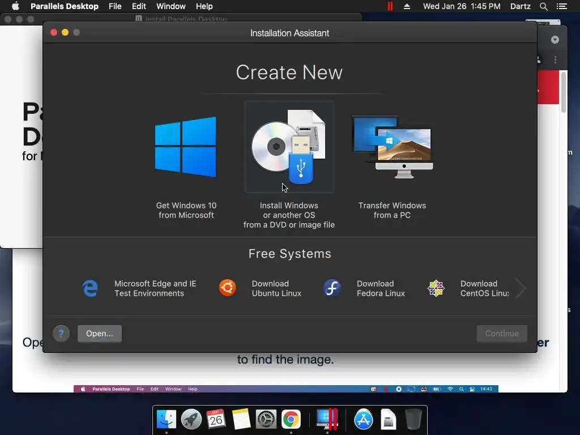
Task: Click Parallels Desktop icon in the Dock
Action: click(327, 419)
